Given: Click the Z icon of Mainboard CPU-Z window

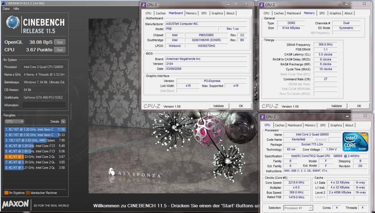Looking at the screenshot, I should point(143,5).
